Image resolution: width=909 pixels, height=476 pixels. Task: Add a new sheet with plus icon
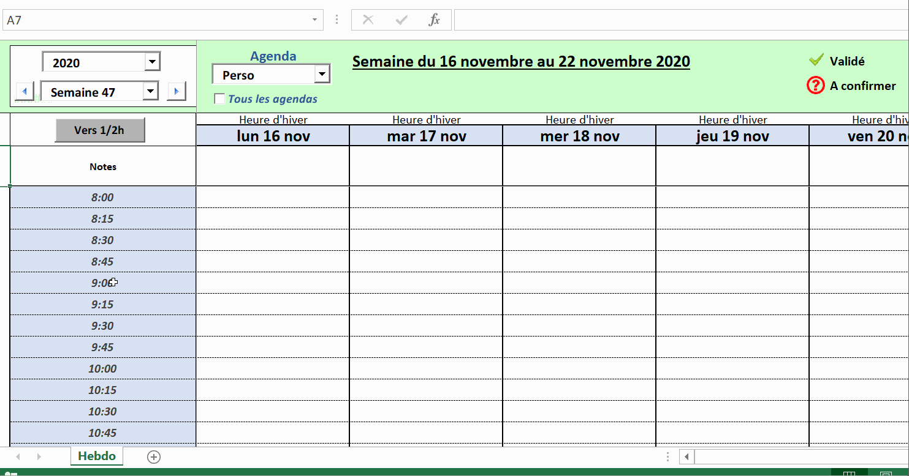point(154,456)
